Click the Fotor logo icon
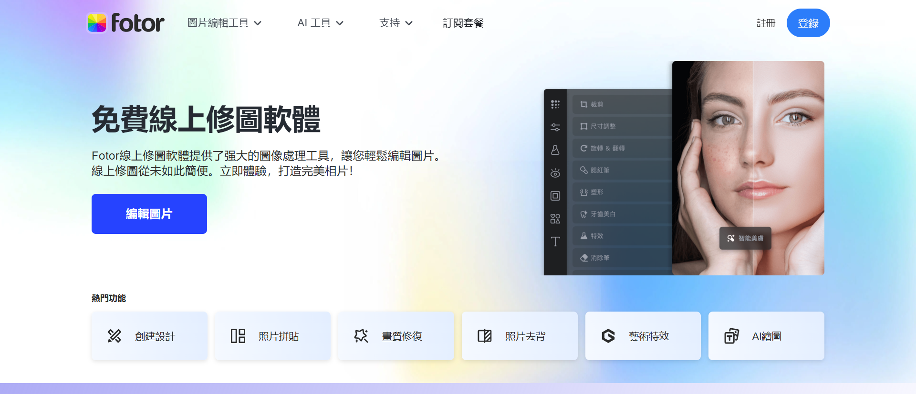Viewport: 916px width, 394px height. [97, 23]
